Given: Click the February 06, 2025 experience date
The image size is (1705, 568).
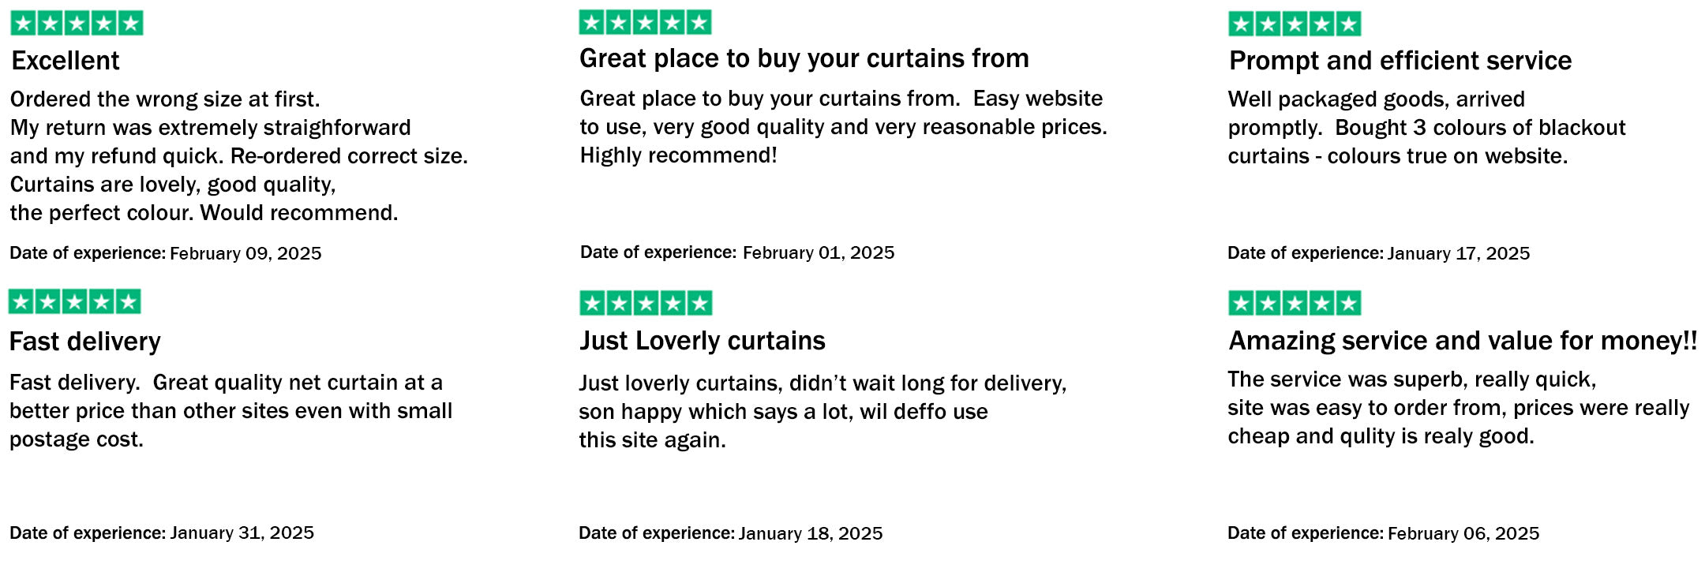Looking at the screenshot, I should 1463,533.
